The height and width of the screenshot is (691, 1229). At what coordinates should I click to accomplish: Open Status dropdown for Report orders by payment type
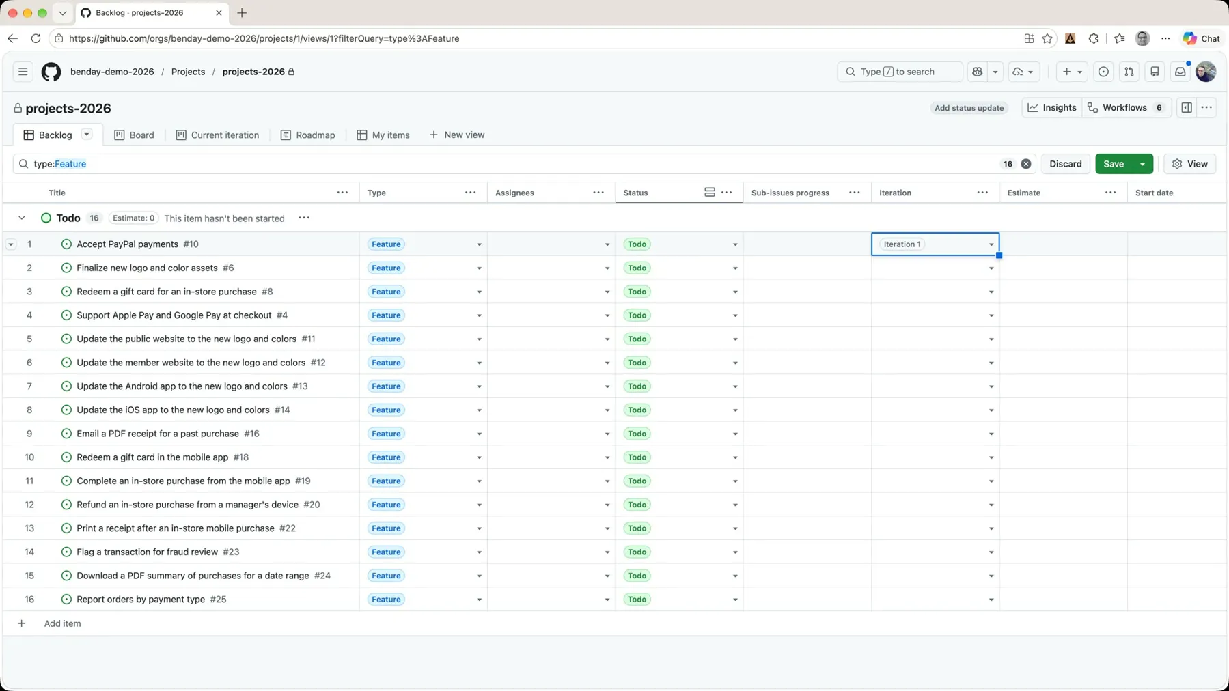(x=735, y=600)
